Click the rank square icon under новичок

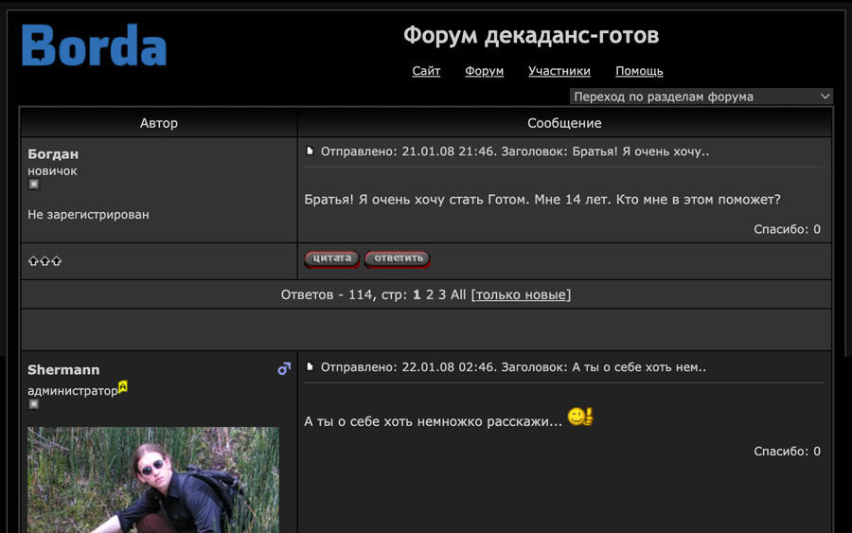coord(34,186)
